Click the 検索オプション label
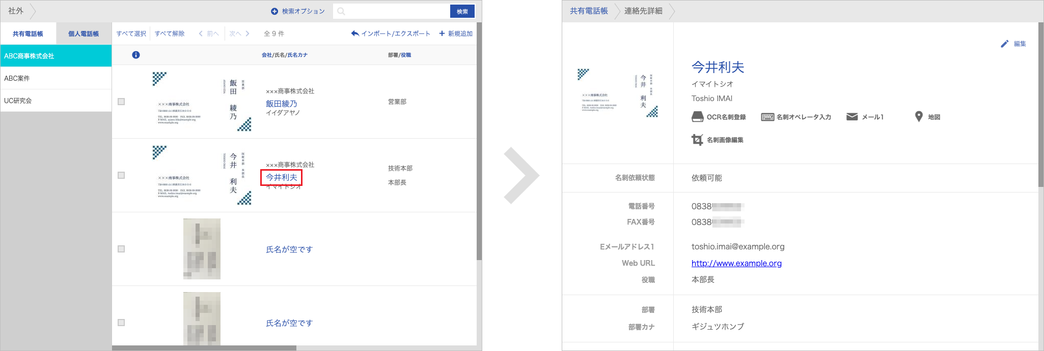Viewport: 1044px width, 351px height. pos(304,11)
